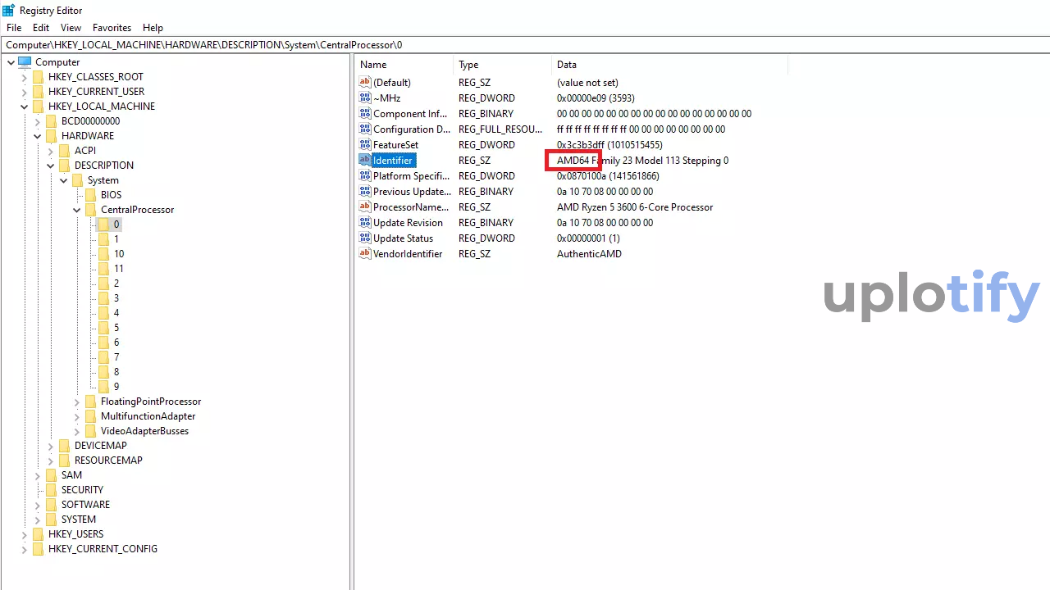The height and width of the screenshot is (590, 1050).
Task: Click the VendorIdentifier string icon
Action: [x=365, y=253]
